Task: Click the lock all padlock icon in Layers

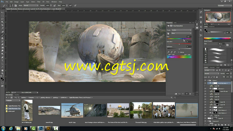Action: coord(217,77)
